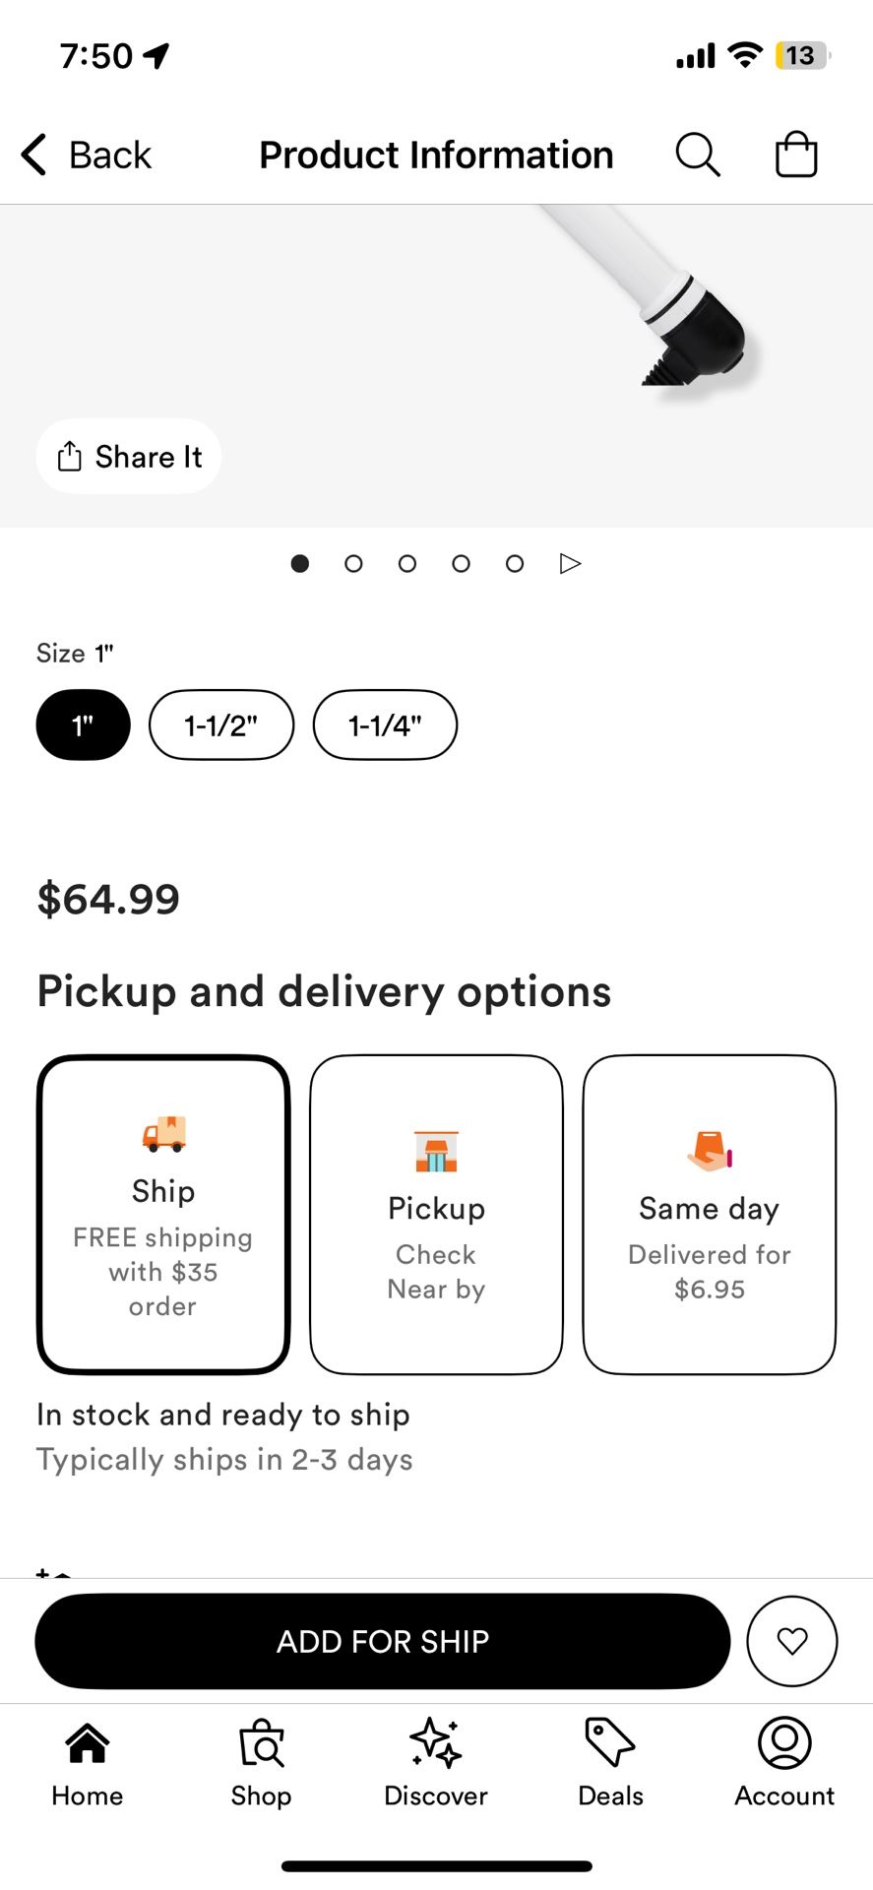
Task: Open the shopping bag cart icon
Action: point(796,155)
